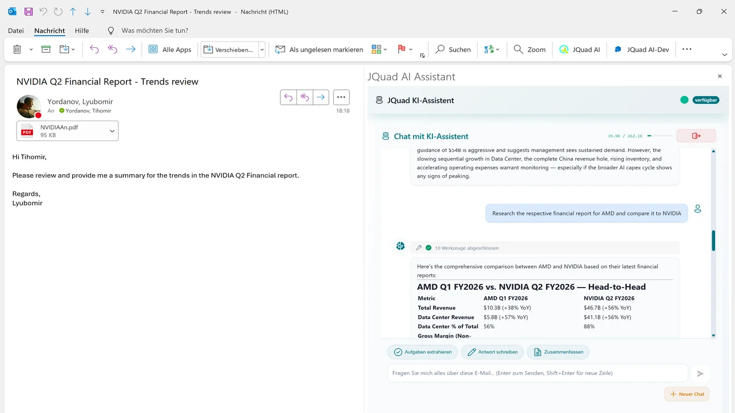The height and width of the screenshot is (413, 735).
Task: Click the Outlook app icon in title bar
Action: (12, 11)
